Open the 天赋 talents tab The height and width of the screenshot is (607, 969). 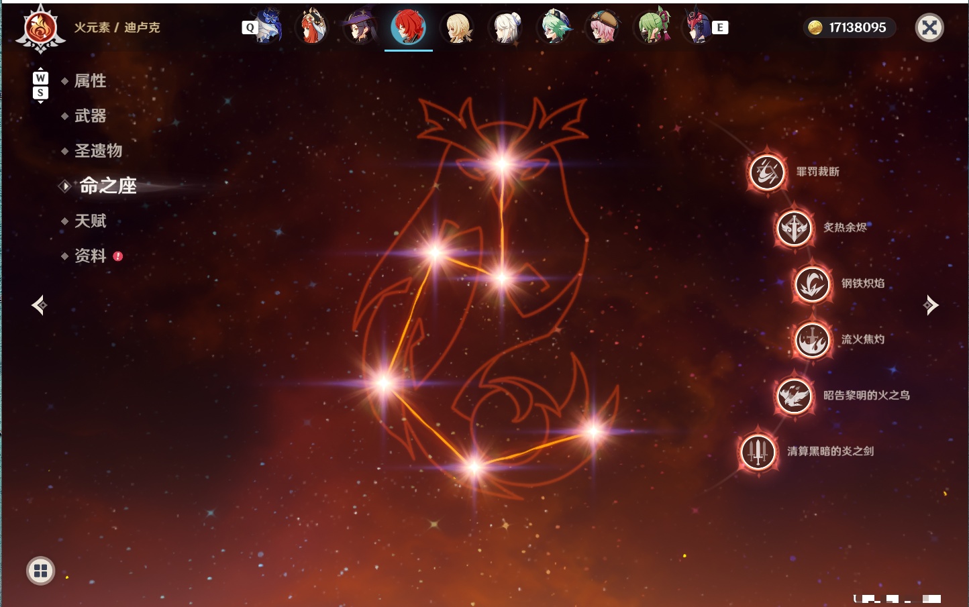tap(90, 221)
